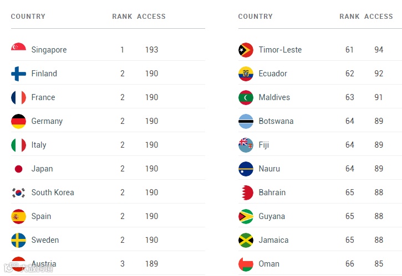Select the Germany flag icon
This screenshot has width=402, height=276.
pos(18,121)
